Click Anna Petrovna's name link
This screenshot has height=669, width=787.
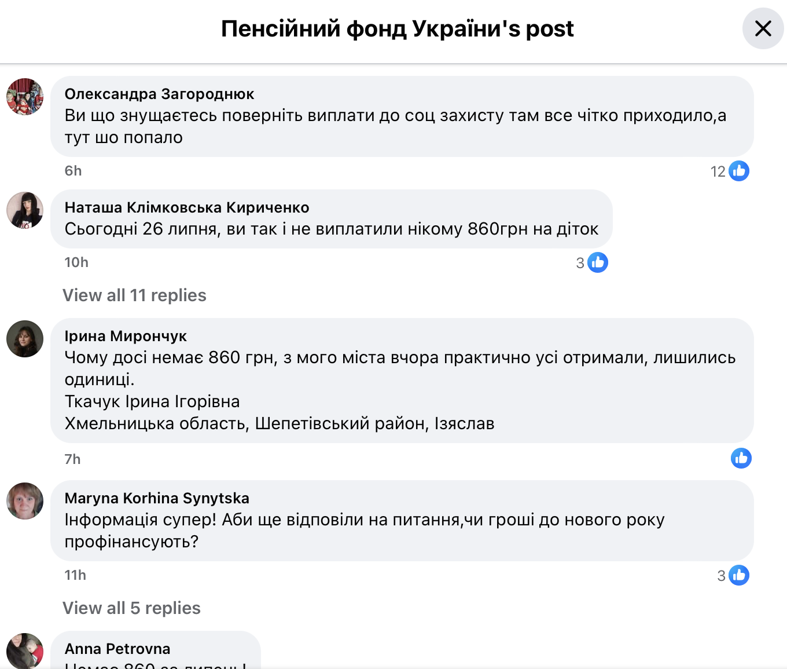(x=117, y=649)
